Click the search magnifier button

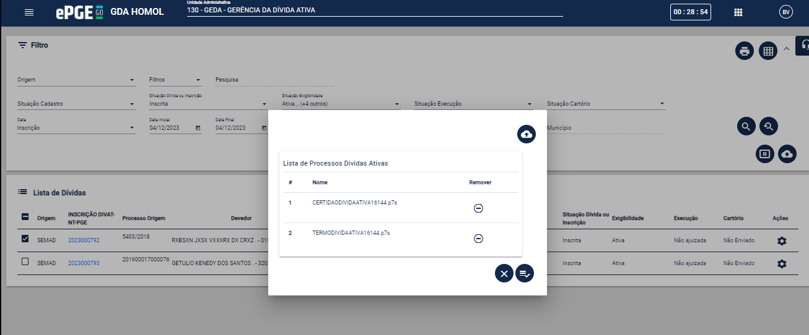click(746, 126)
